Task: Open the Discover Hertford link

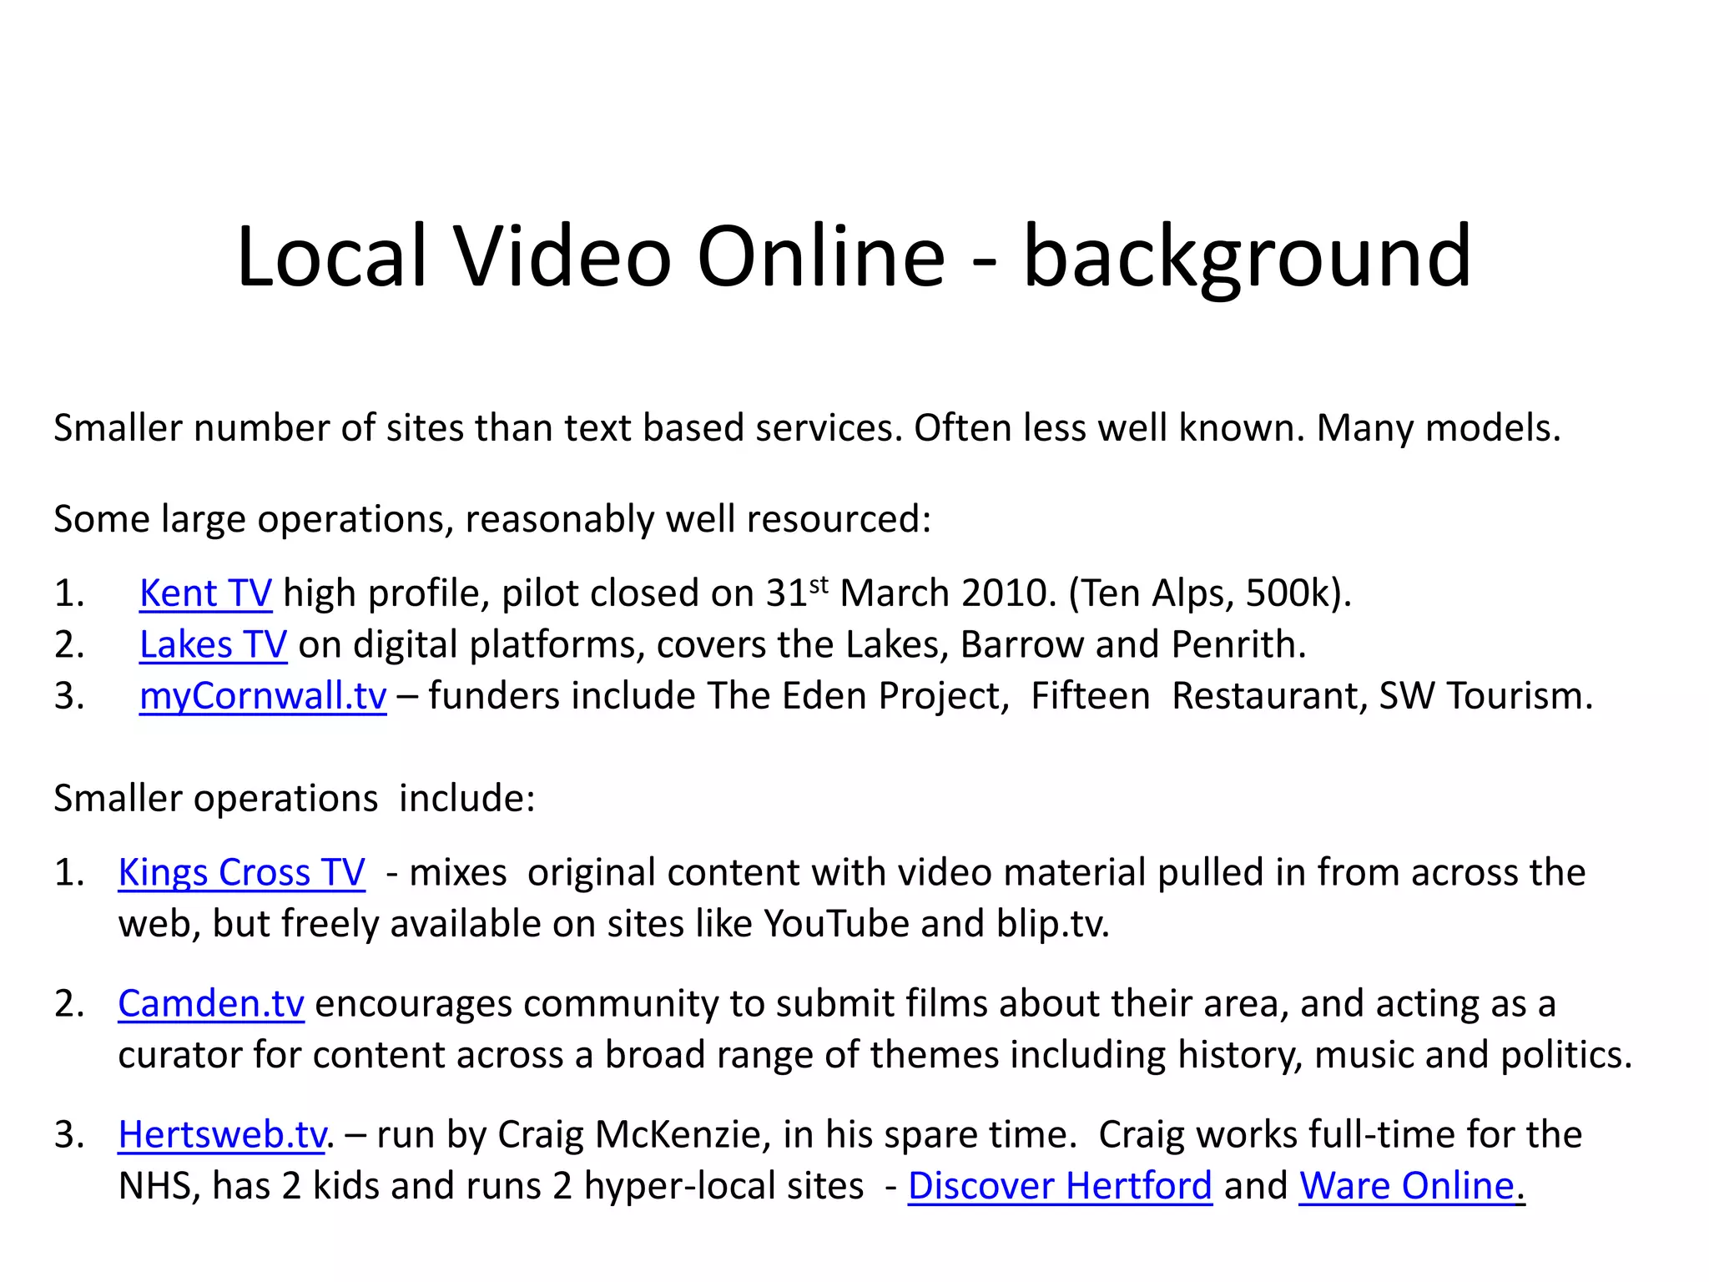Action: [1060, 1186]
